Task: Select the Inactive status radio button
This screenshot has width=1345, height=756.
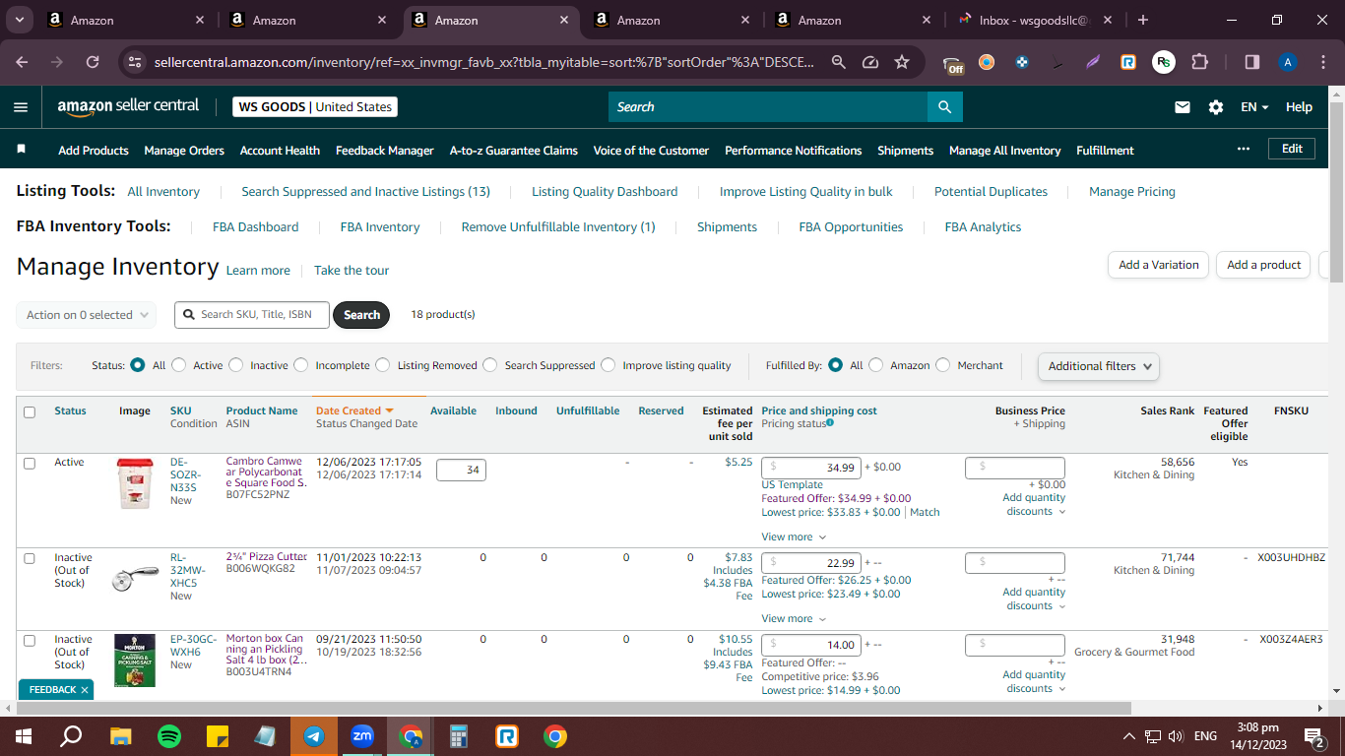Action: tap(236, 365)
